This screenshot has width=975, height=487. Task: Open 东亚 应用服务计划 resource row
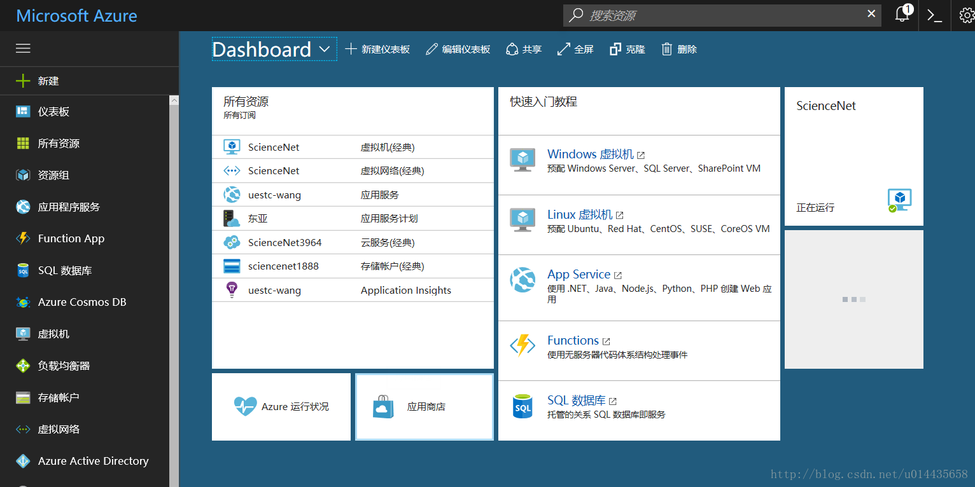(353, 219)
